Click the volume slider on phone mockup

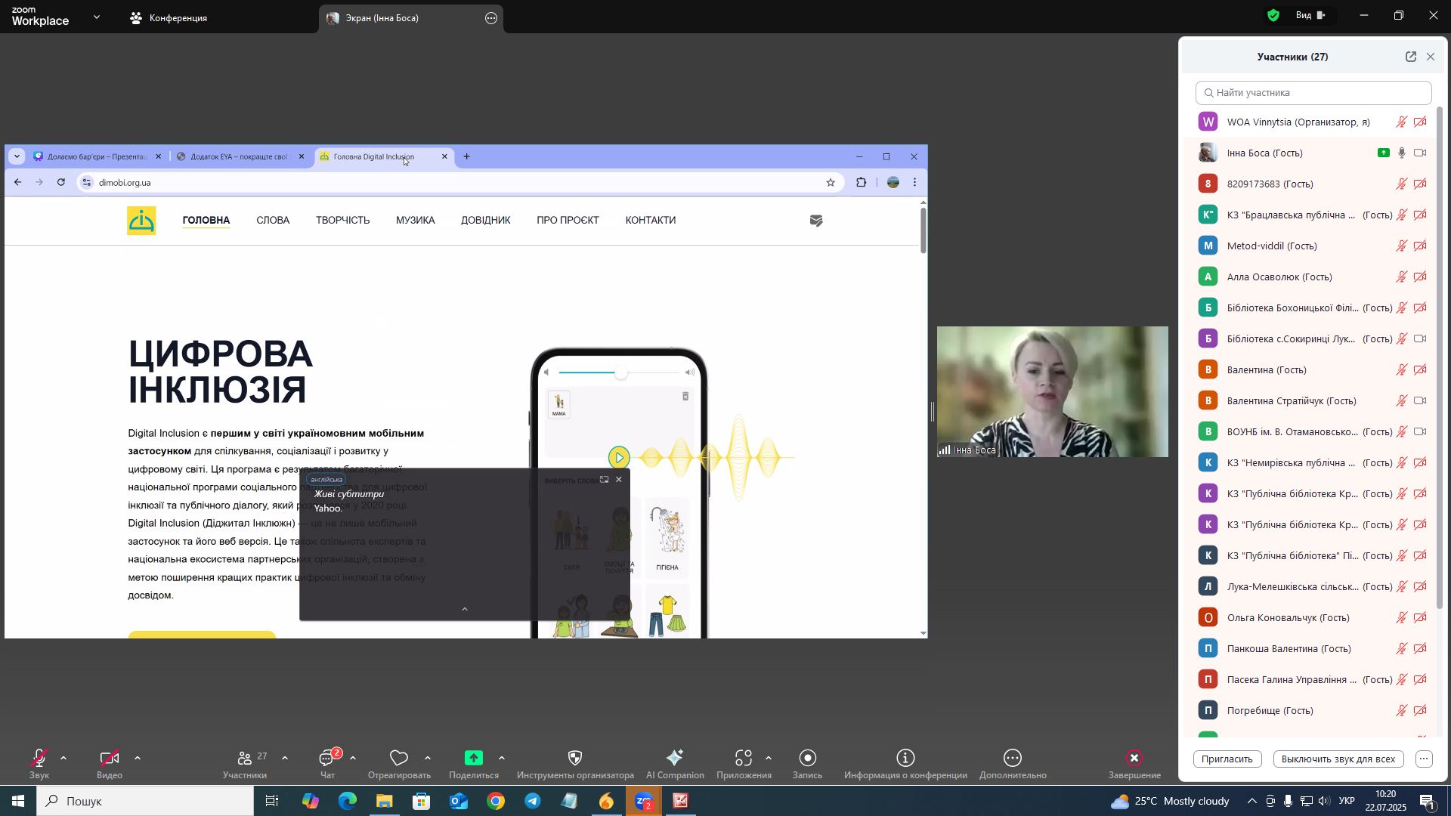(620, 372)
